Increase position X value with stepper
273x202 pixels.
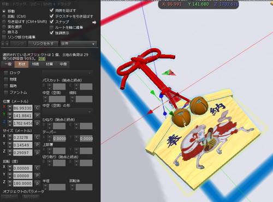pyautogui.click(x=10, y=106)
